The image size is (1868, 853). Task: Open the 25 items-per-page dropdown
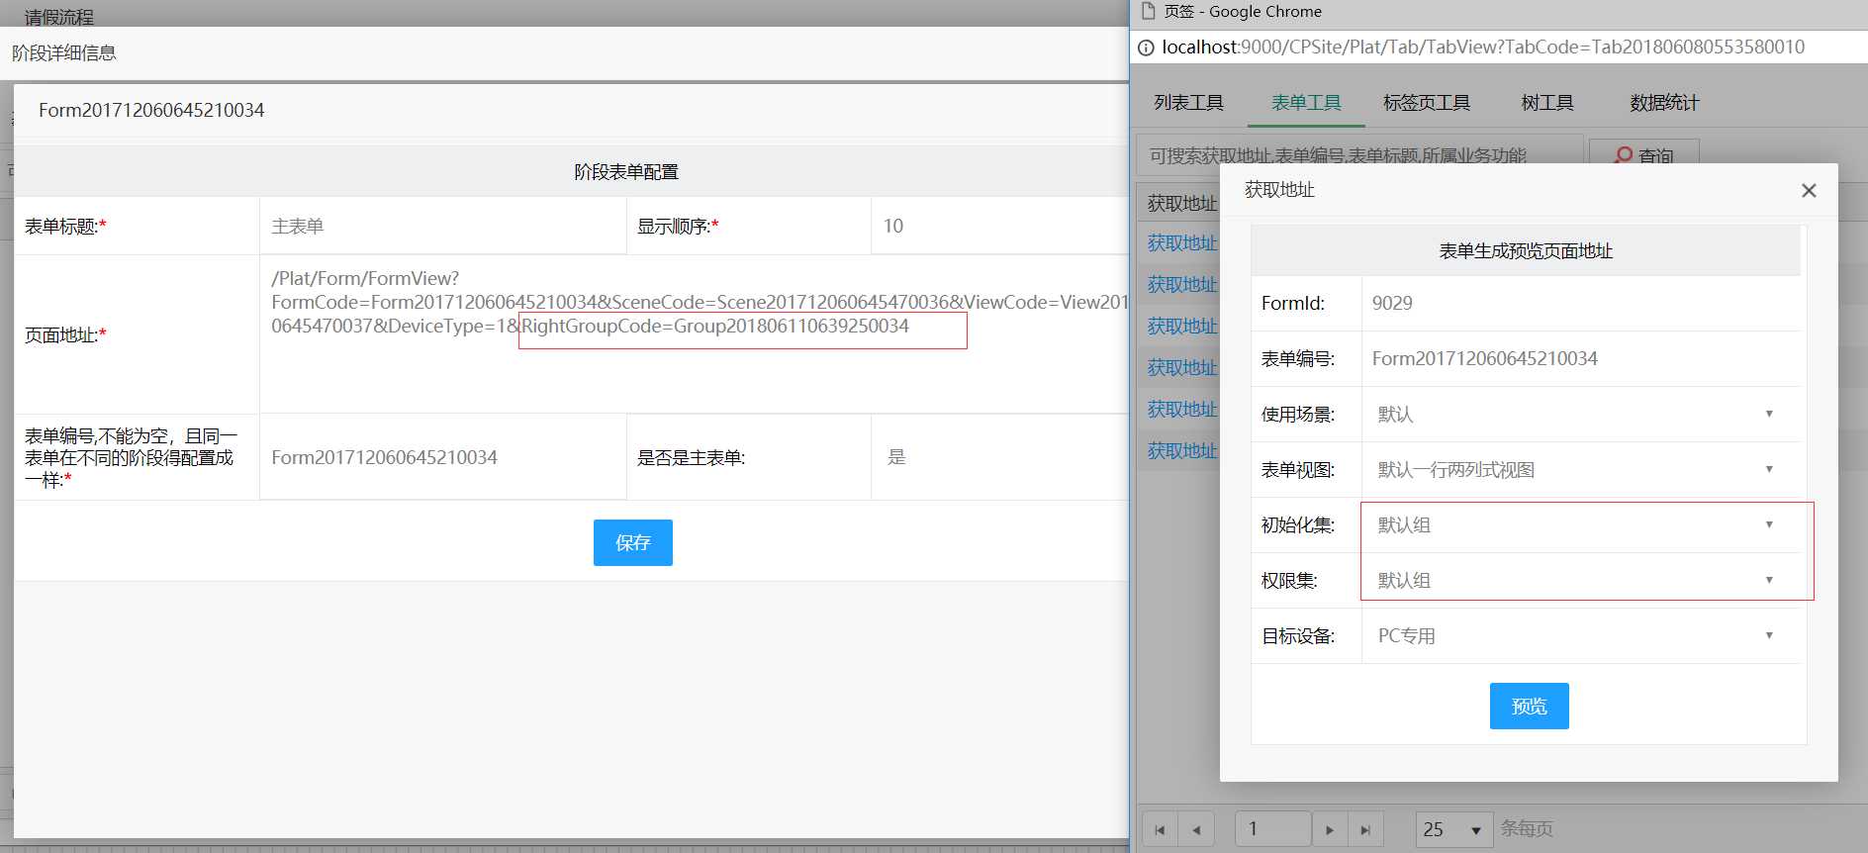pos(1453,829)
